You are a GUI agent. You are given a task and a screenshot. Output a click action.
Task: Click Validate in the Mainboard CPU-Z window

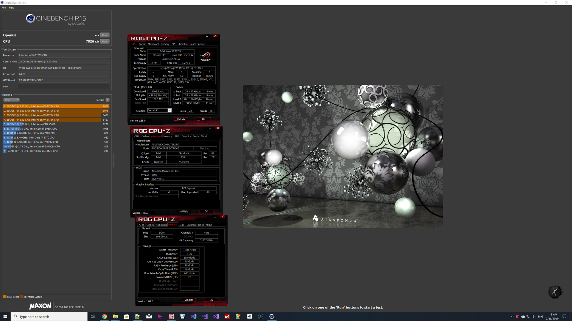coord(184,212)
